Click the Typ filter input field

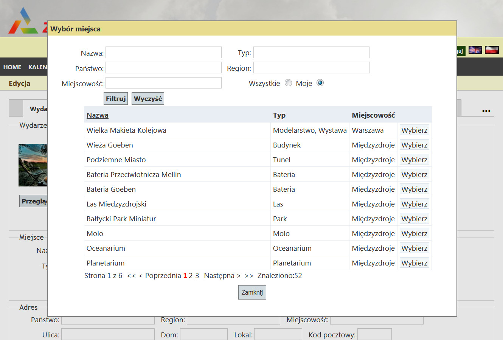tap(311, 53)
